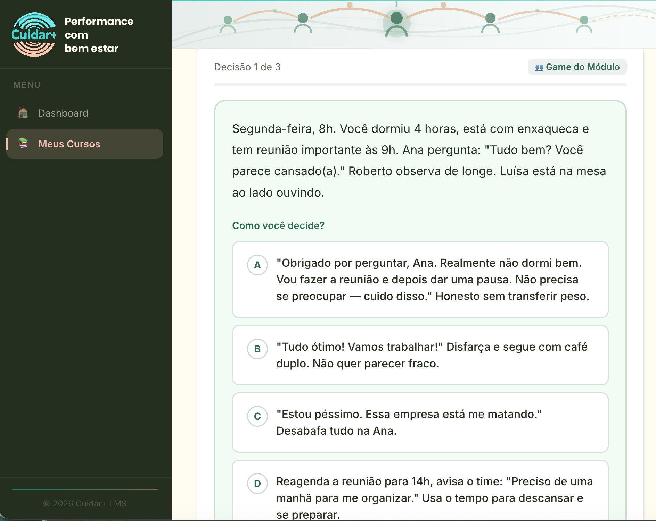Click the Cuidar+ logo
The image size is (656, 521).
pyautogui.click(x=34, y=35)
